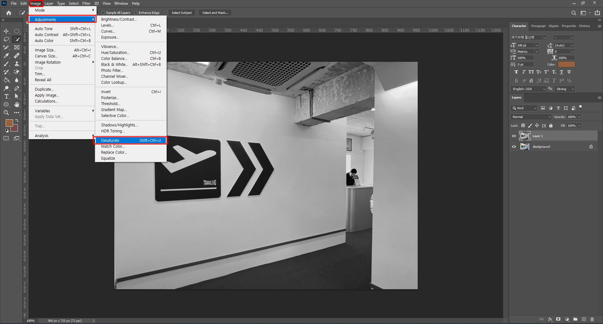Select the Clone Stamp tool
Screen dimensions: 603x324
tap(17, 64)
